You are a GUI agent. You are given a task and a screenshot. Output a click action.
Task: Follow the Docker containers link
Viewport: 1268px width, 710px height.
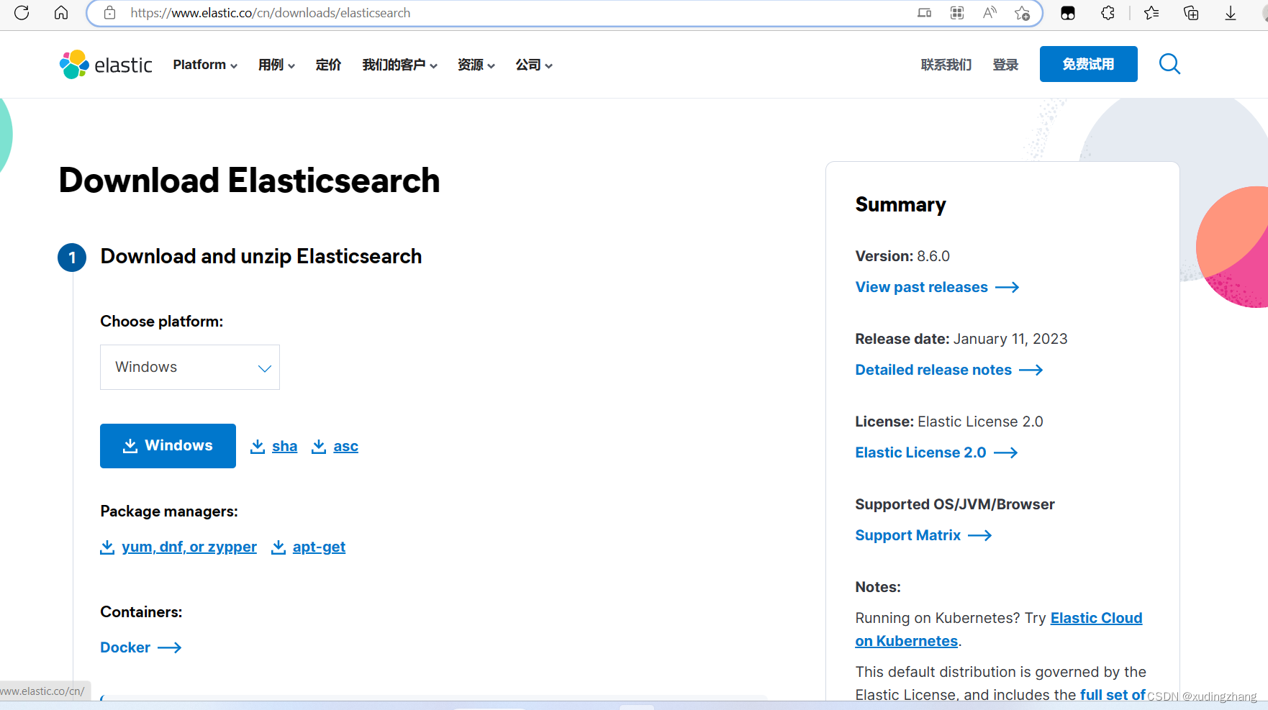(140, 647)
